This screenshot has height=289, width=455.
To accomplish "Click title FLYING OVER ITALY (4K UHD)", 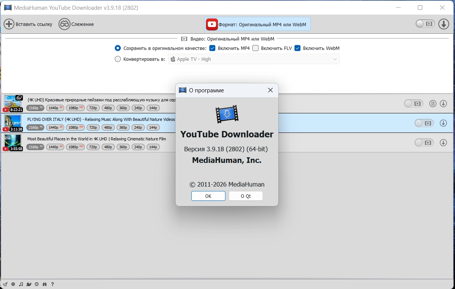I will (101, 119).
